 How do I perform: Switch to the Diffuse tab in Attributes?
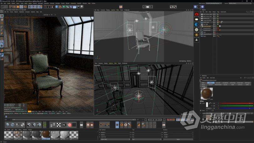click(x=211, y=83)
